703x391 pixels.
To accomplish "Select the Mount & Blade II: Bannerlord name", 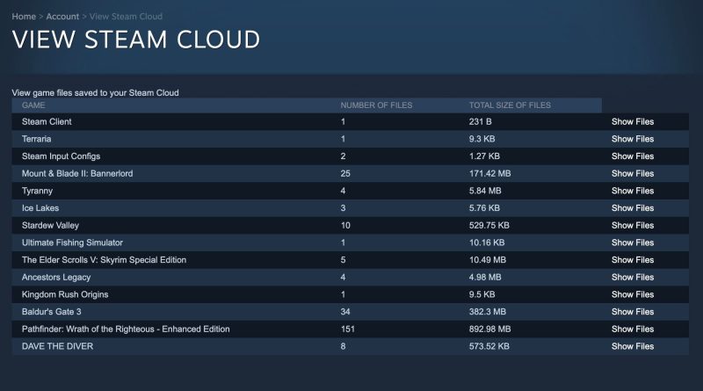I will click(x=77, y=173).
